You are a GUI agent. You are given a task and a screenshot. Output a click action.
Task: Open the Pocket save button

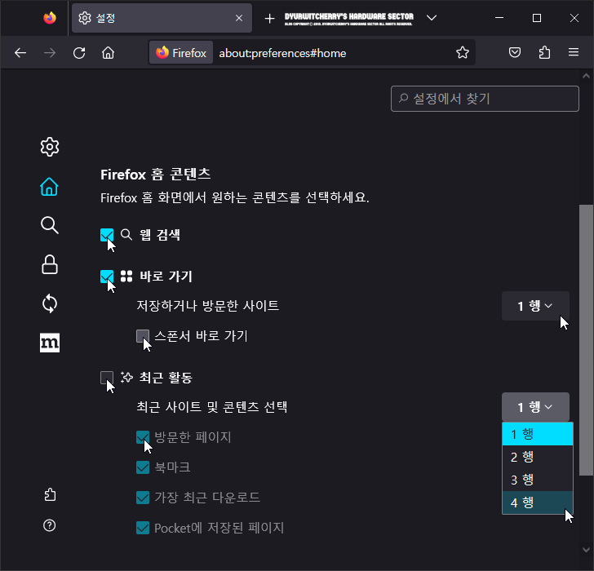[514, 52]
